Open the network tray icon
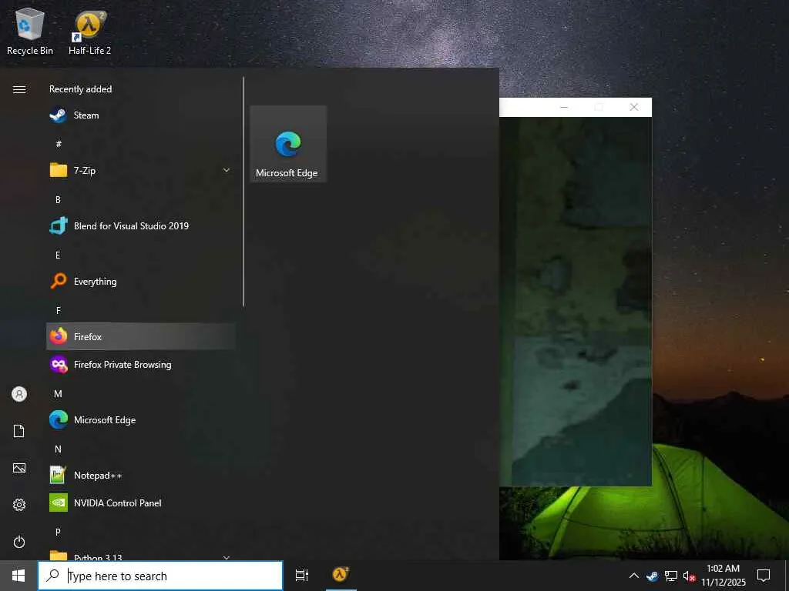789x591 pixels. tap(671, 576)
